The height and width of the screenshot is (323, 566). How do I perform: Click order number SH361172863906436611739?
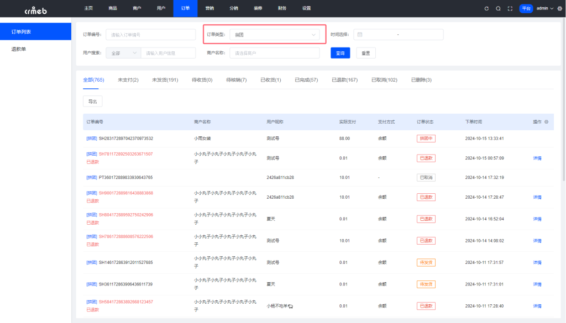pyautogui.click(x=125, y=284)
